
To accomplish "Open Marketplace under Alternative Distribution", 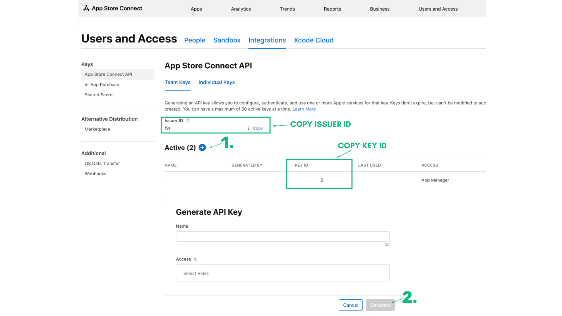I will [x=97, y=129].
